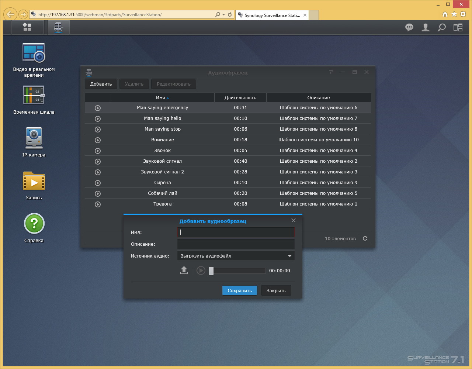Sort the list by the Имя column header

pyautogui.click(x=162, y=98)
